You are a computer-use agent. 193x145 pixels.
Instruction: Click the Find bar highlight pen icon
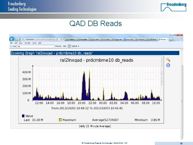point(69,46)
